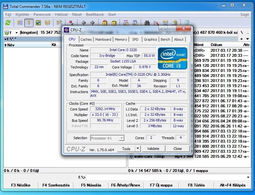This screenshot has height=195, width=255.
Task: Click the F3 Nézőke button
Action: coord(21,185)
